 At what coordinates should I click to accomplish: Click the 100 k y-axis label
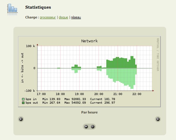[x=30, y=46]
